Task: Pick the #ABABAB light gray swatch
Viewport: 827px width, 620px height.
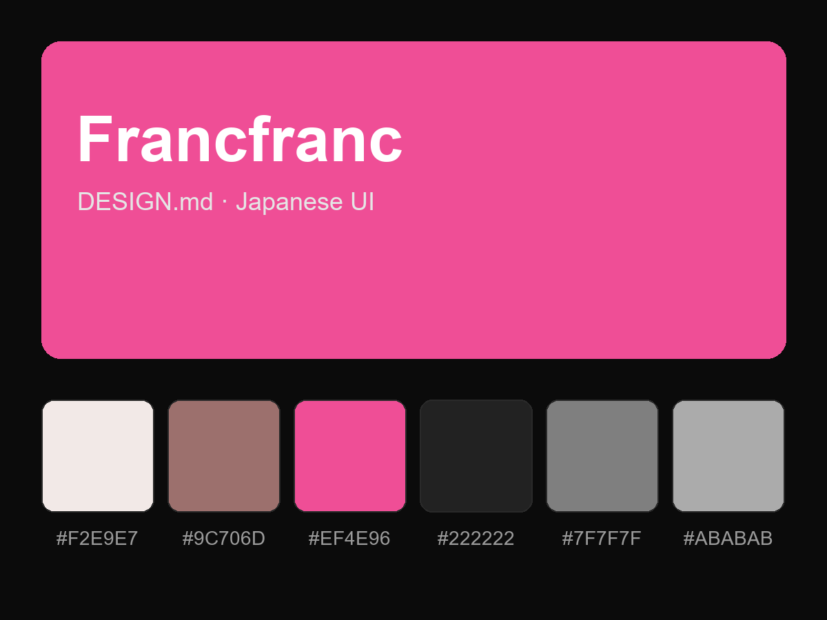Action: [728, 456]
